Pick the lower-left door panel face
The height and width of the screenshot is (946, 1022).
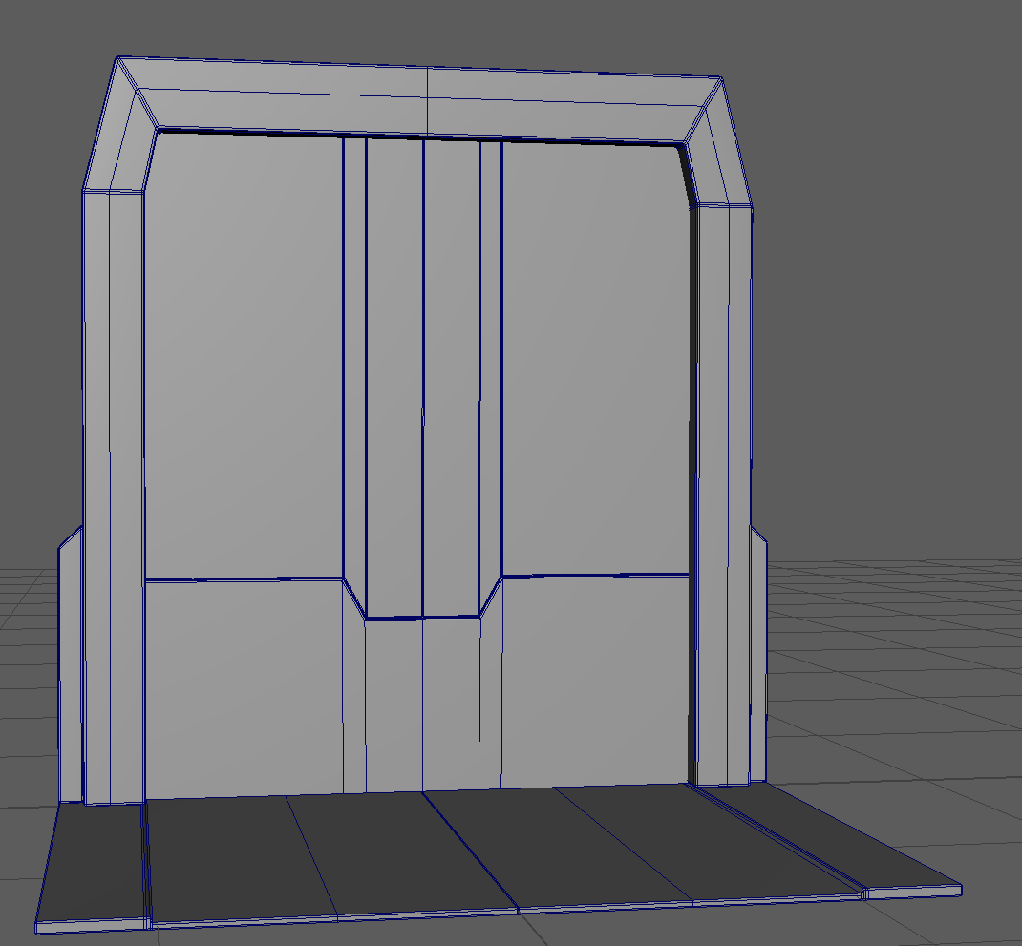[x=244, y=687]
